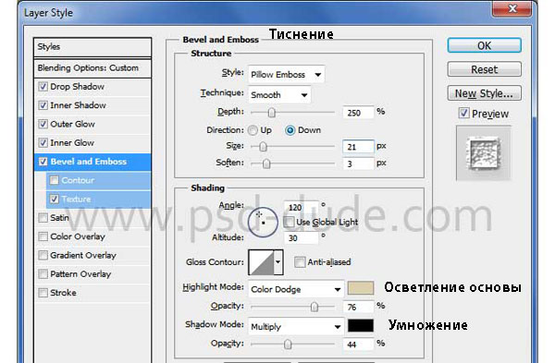The height and width of the screenshot is (363, 555).
Task: Open the black Shadow color swatch
Action: tap(361, 325)
